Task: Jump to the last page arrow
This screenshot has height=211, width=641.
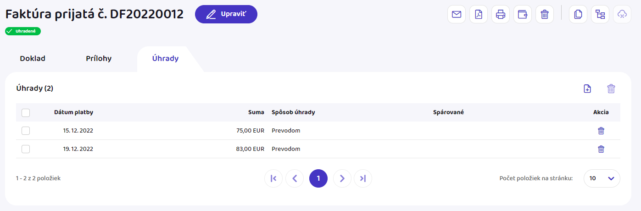Action: (362, 178)
